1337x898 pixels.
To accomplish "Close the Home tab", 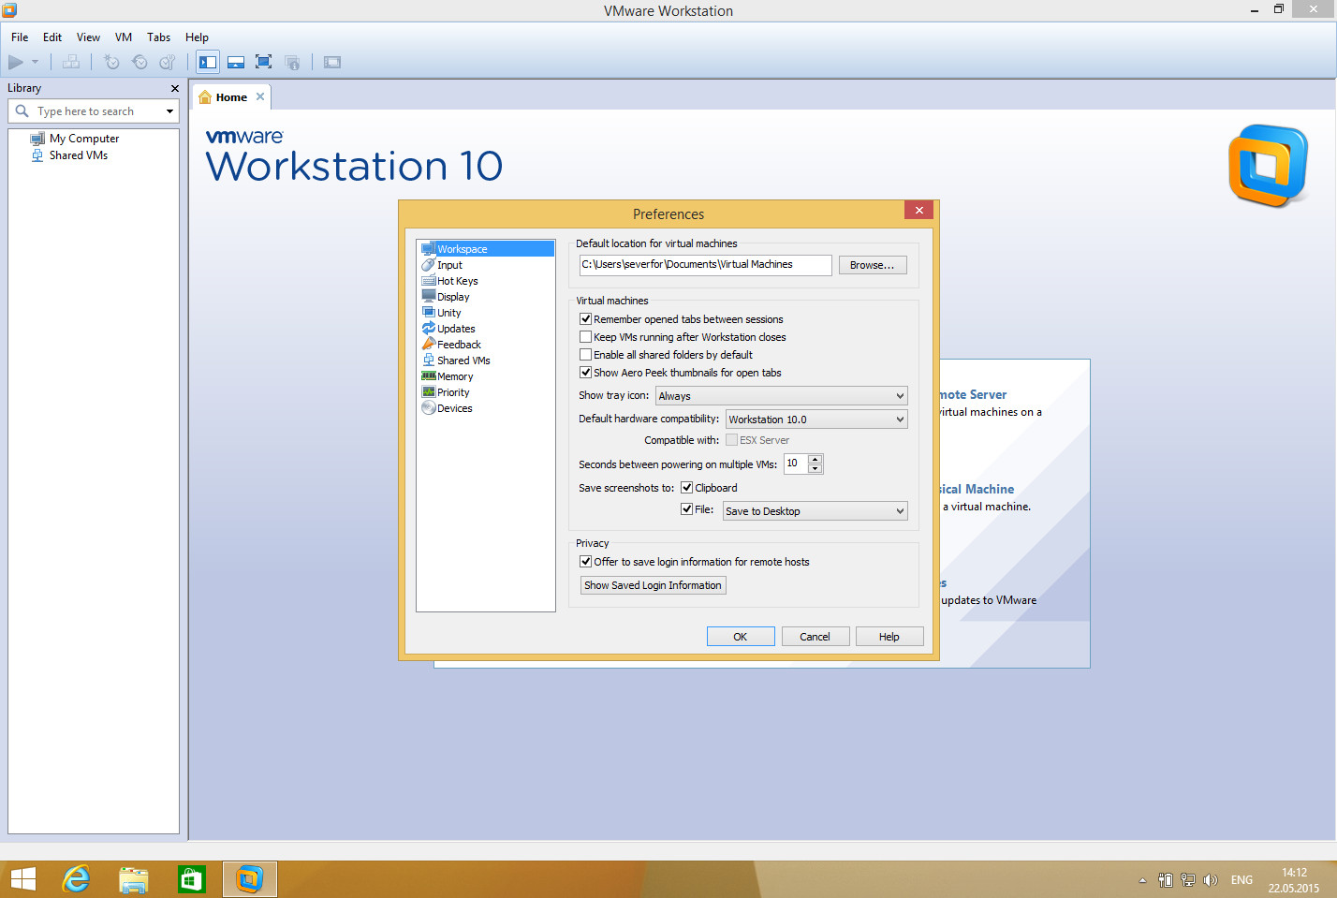I will pos(260,96).
